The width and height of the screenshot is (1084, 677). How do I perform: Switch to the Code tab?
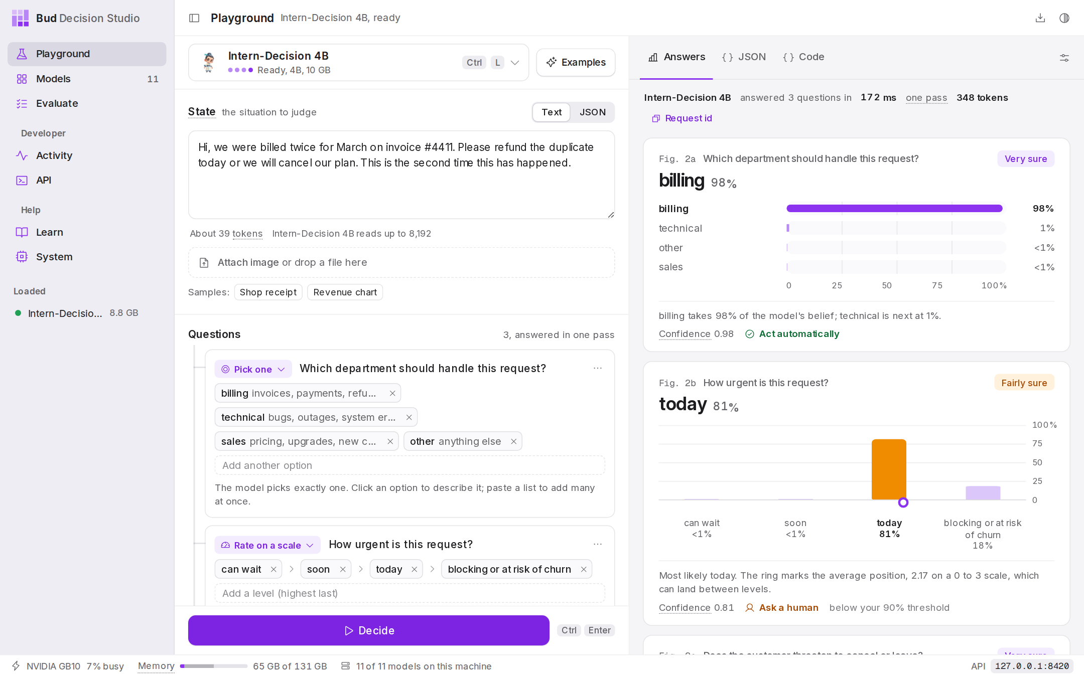click(803, 57)
